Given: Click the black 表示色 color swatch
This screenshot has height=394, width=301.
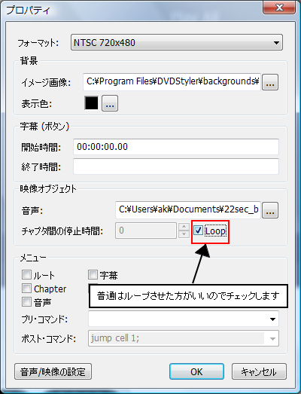Looking at the screenshot, I should click(91, 103).
